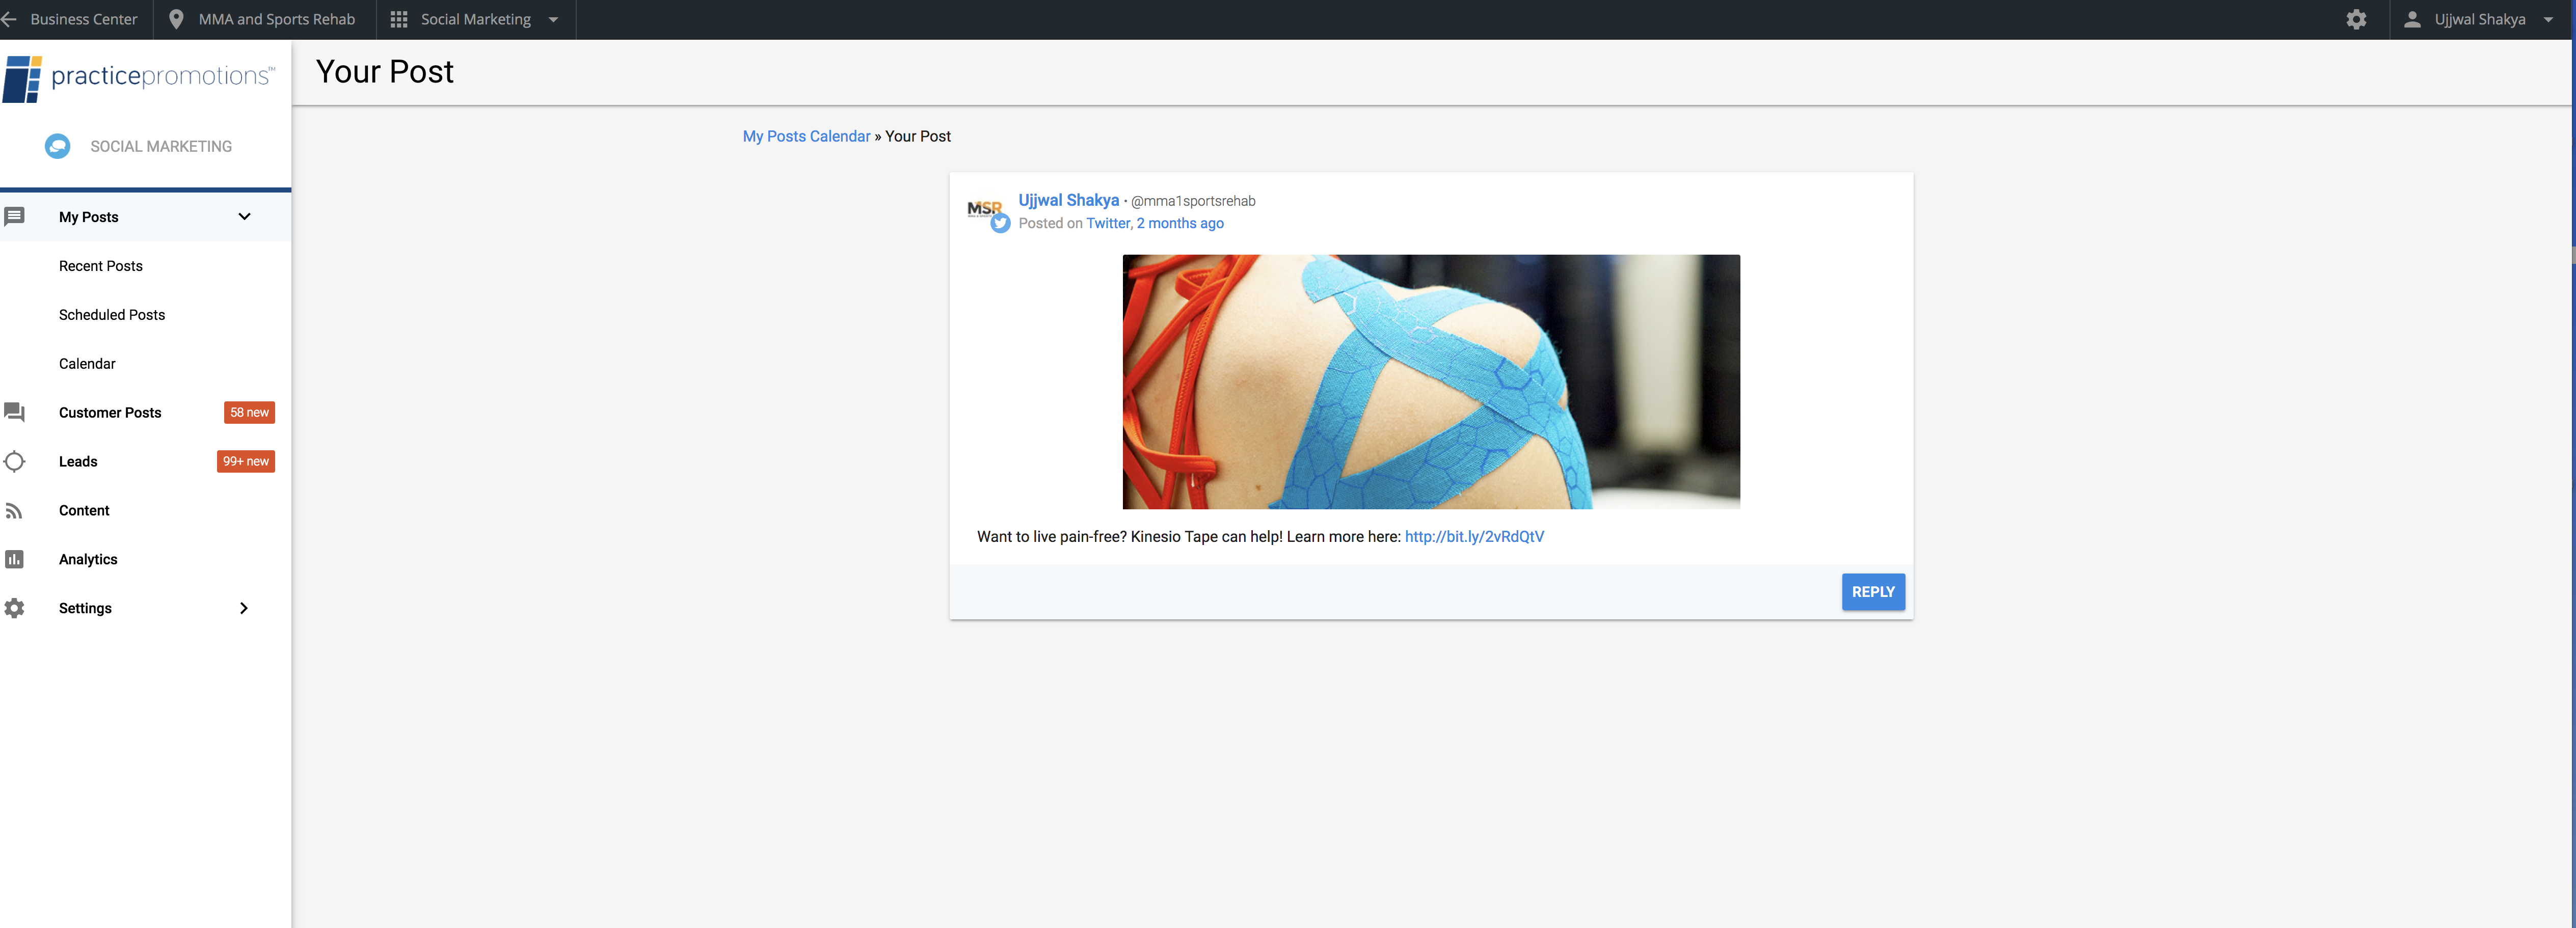Open the Social Marketing dropdown arrow
The width and height of the screenshot is (2576, 928).
tap(553, 19)
